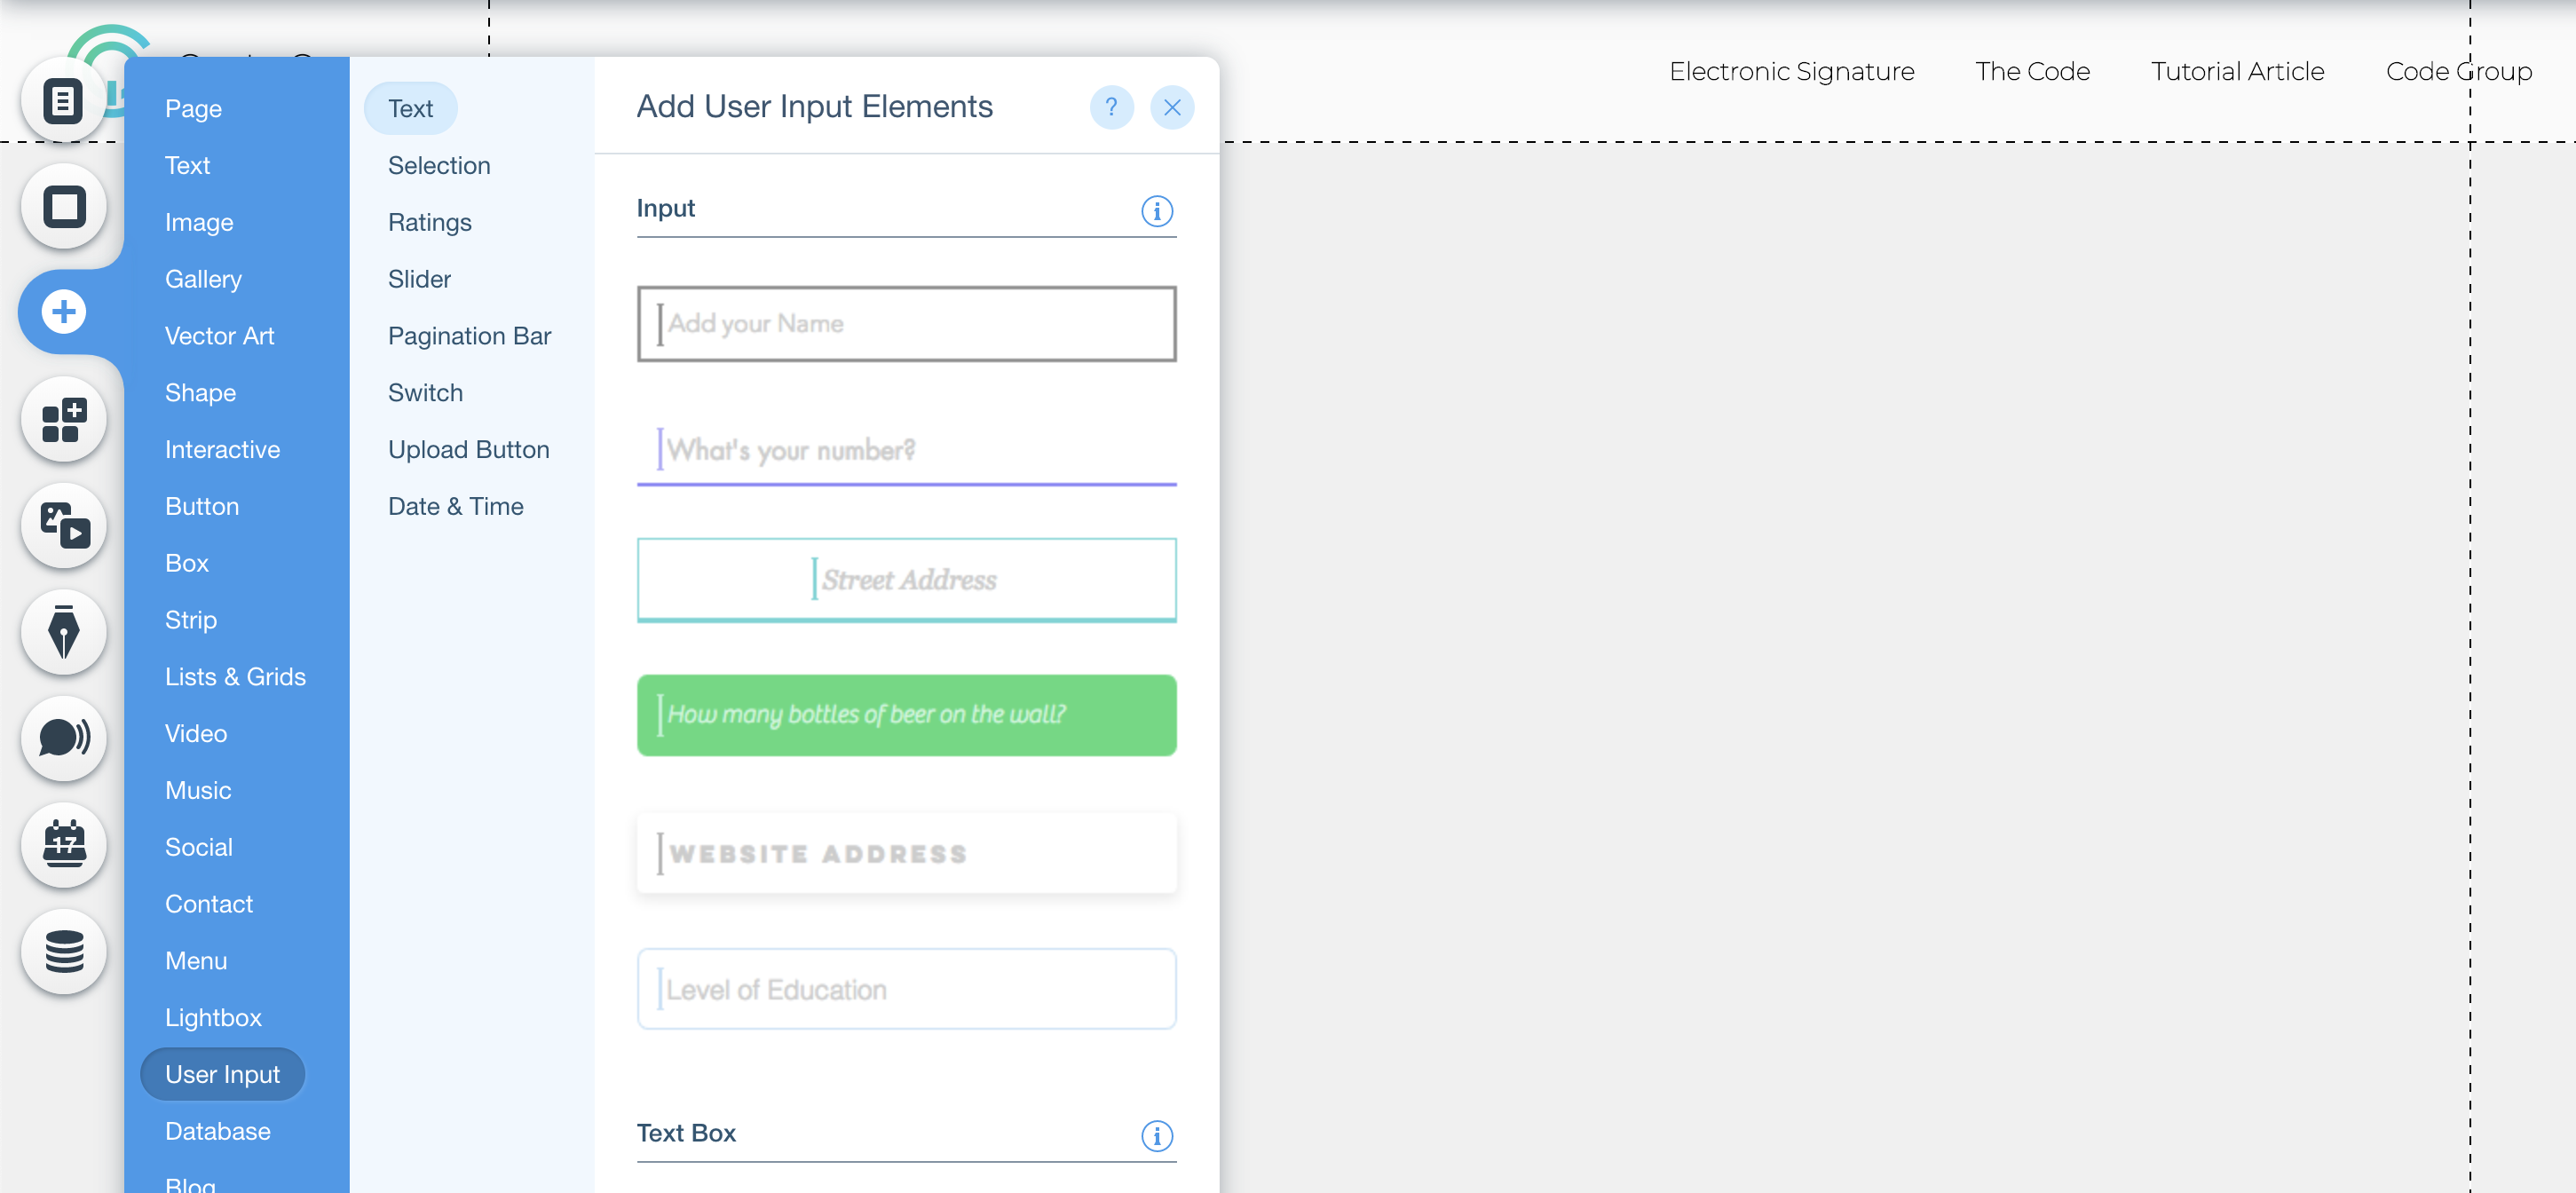Open the Media manager sidebar icon
This screenshot has height=1193, width=2576.
tap(63, 526)
